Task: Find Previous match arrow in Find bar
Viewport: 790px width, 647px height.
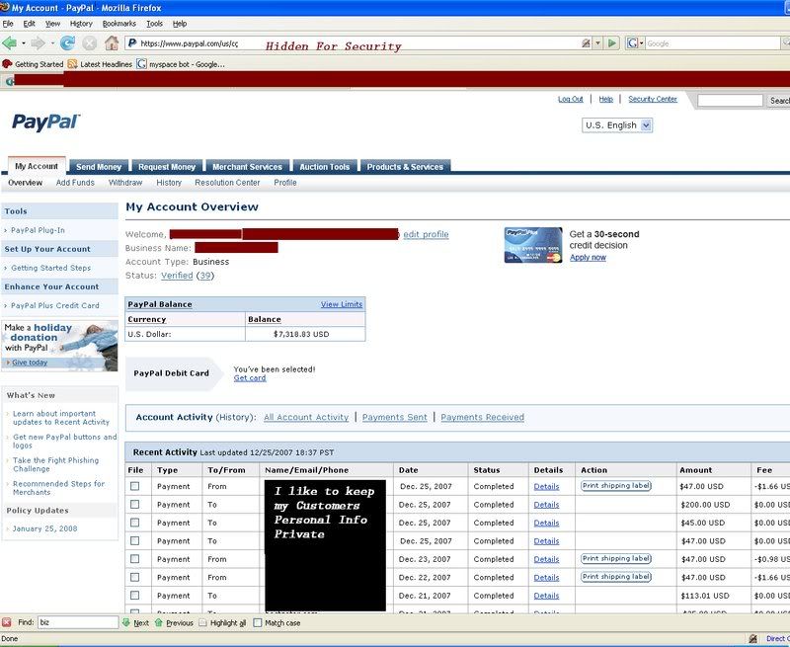Action: [174, 623]
